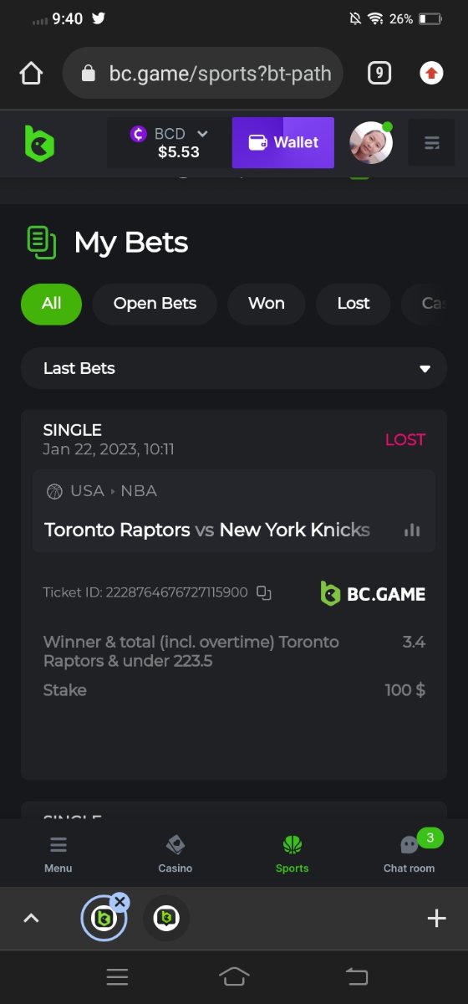Open the hamburger side menu icon

(x=431, y=143)
